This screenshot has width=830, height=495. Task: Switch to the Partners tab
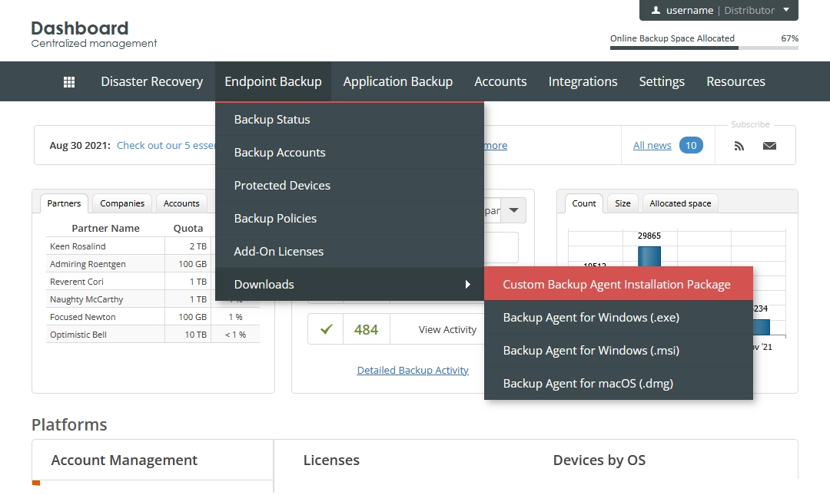pyautogui.click(x=64, y=203)
